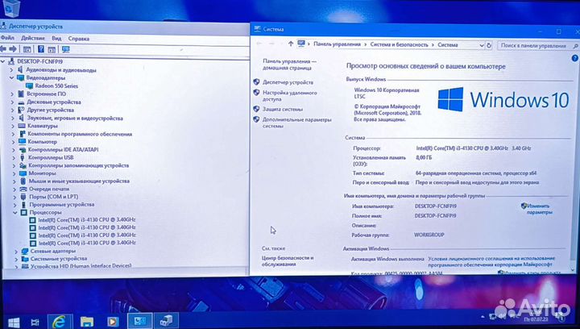Select the Radeon 550 Series device
Image resolution: width=580 pixels, height=329 pixels.
[x=56, y=85]
